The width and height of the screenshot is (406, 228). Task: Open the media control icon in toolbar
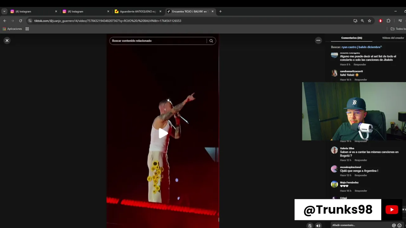point(400,21)
